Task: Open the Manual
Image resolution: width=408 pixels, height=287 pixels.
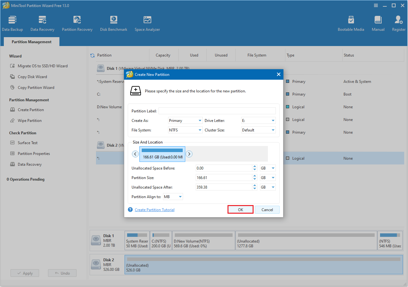Action: click(378, 23)
